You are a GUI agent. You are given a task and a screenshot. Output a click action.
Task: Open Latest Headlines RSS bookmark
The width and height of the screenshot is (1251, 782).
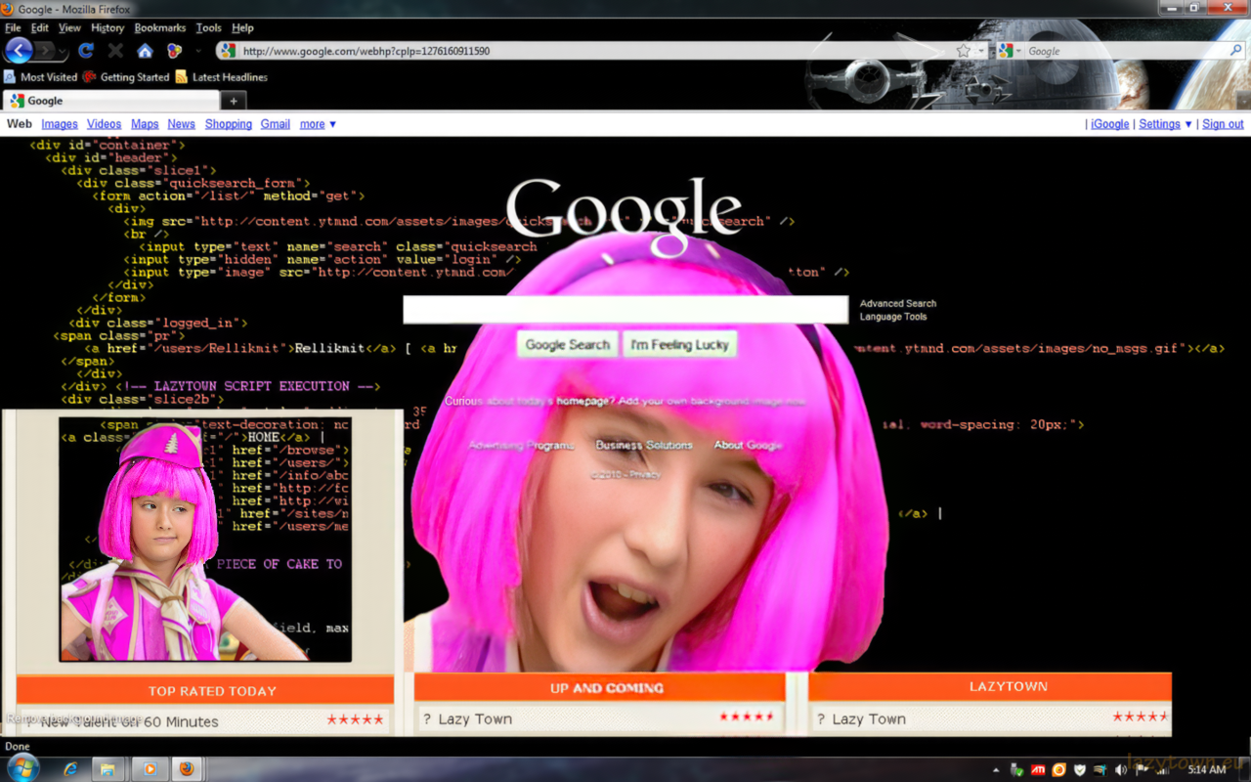click(x=221, y=77)
